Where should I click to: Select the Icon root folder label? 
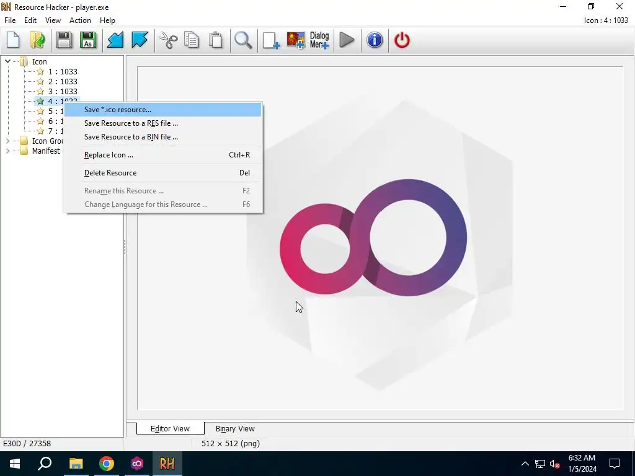pyautogui.click(x=39, y=61)
